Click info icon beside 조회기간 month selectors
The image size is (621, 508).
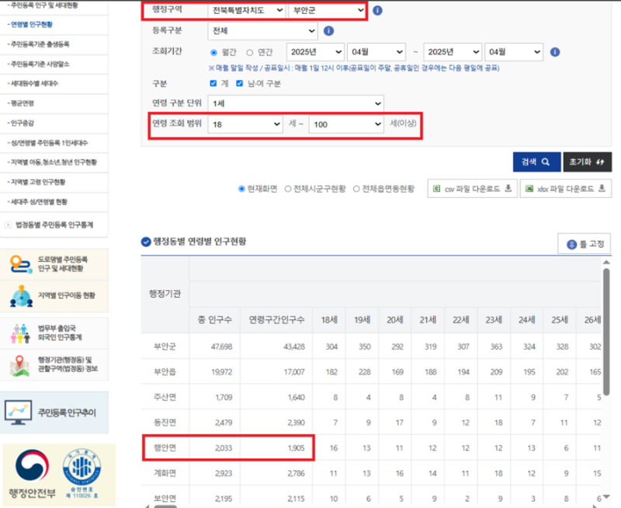click(x=555, y=52)
